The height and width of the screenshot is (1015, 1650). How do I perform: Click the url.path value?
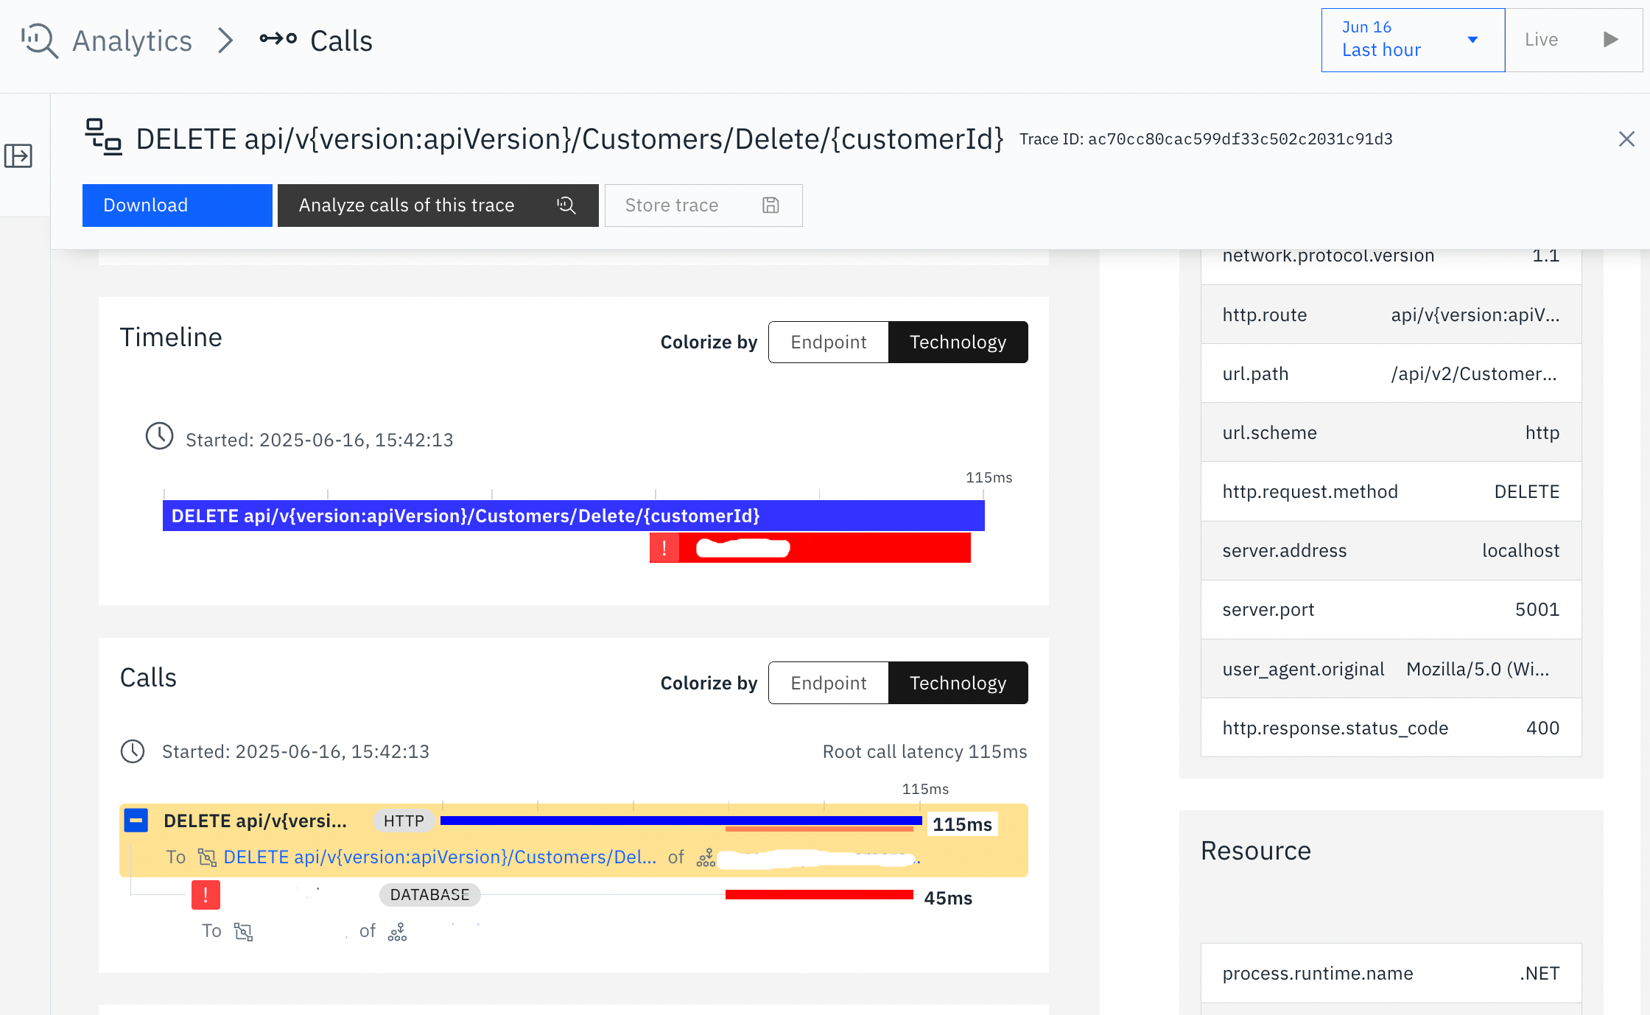pyautogui.click(x=1474, y=374)
